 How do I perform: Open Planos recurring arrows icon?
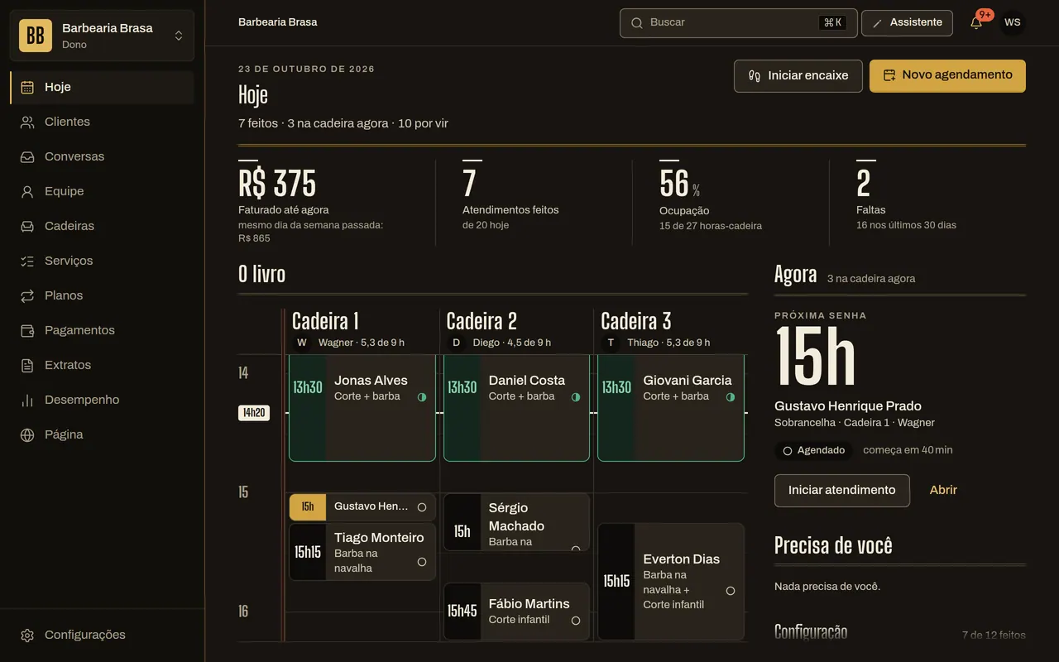(x=27, y=295)
